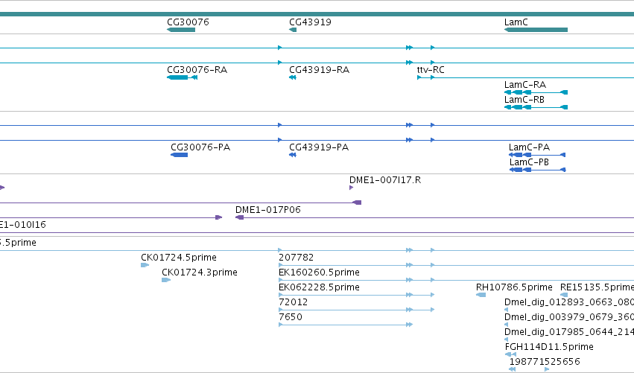The image size is (634, 373).
Task: Click the CG43919-RA label
Action: pyautogui.click(x=319, y=70)
